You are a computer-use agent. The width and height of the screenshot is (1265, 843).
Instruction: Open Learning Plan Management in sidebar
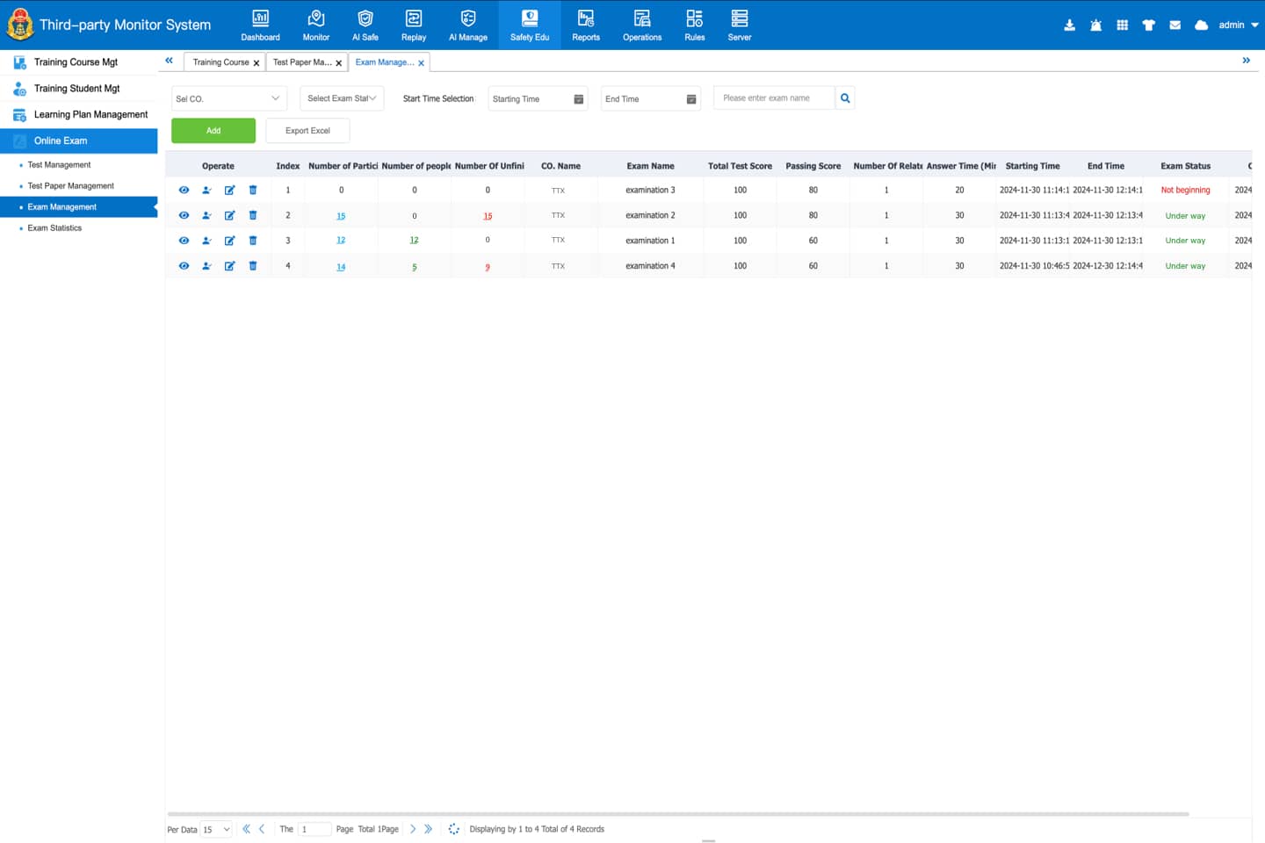pyautogui.click(x=79, y=115)
